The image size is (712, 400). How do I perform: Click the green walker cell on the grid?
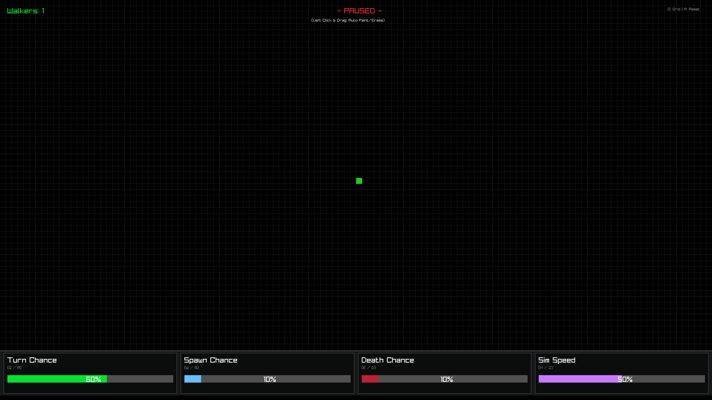pyautogui.click(x=359, y=181)
